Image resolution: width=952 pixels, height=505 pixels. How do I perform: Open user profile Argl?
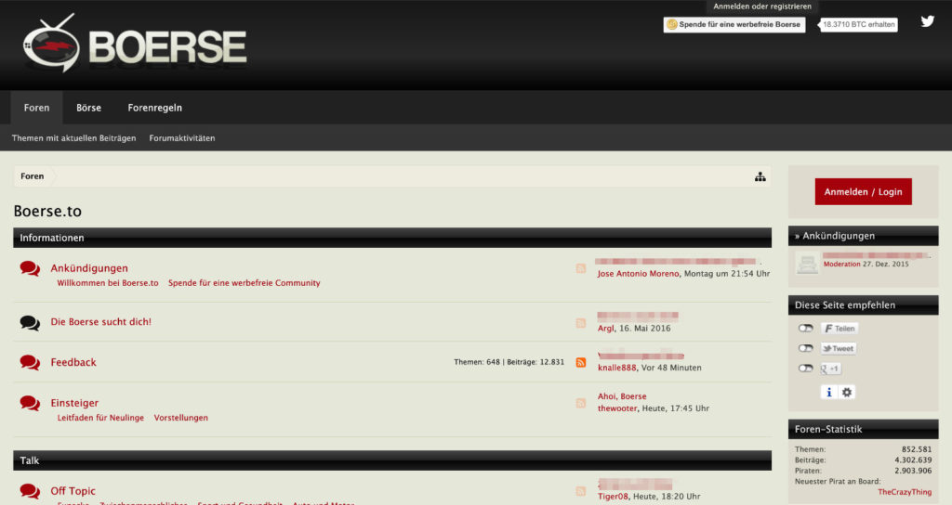tap(605, 329)
